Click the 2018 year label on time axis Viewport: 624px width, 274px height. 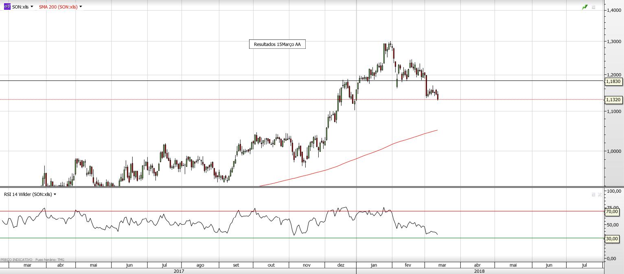pos(479,270)
